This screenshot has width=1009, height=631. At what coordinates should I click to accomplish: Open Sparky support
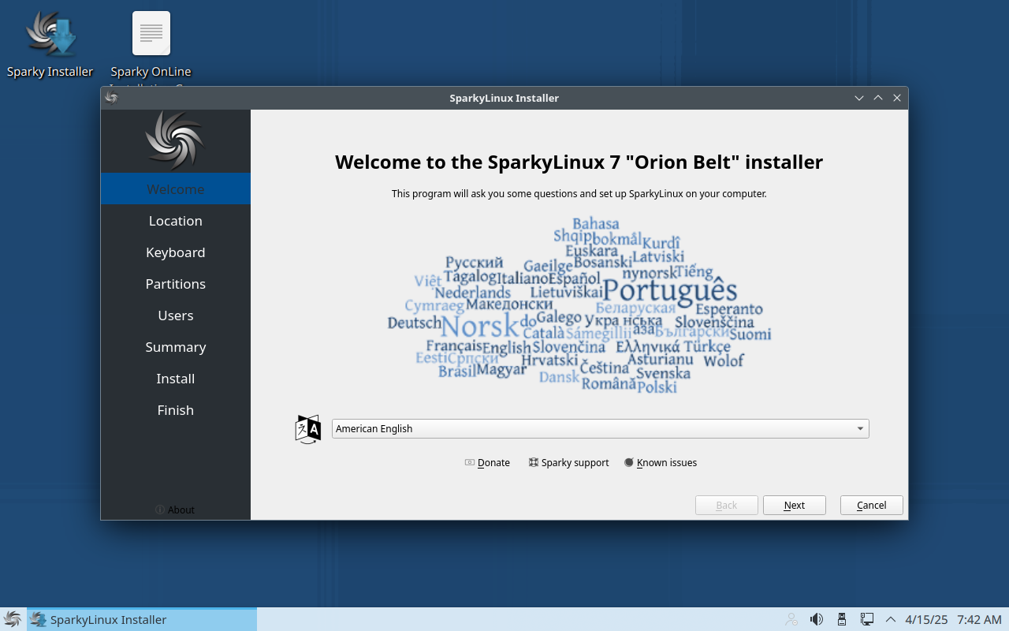568,463
